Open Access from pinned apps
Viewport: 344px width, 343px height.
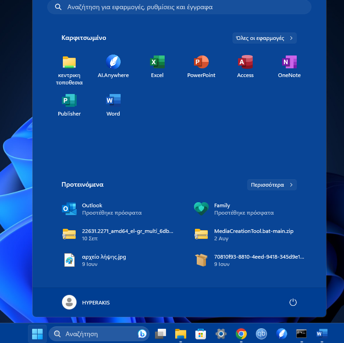click(x=245, y=66)
